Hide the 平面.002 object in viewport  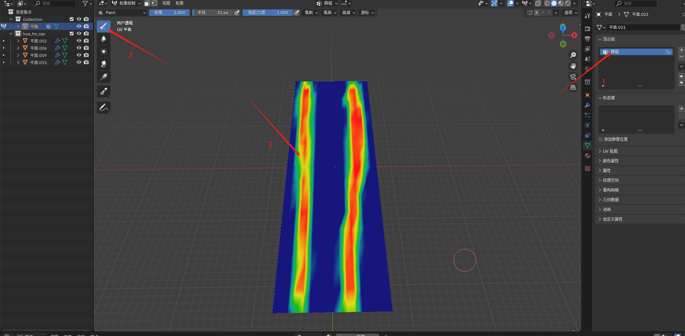79,41
